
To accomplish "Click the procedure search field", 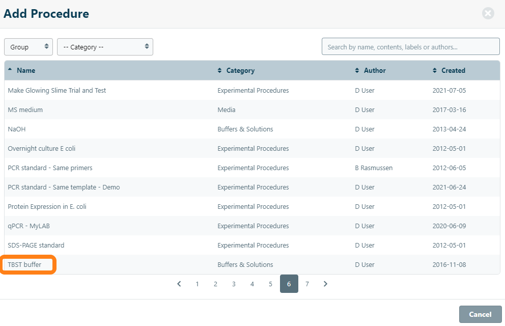I will (410, 47).
